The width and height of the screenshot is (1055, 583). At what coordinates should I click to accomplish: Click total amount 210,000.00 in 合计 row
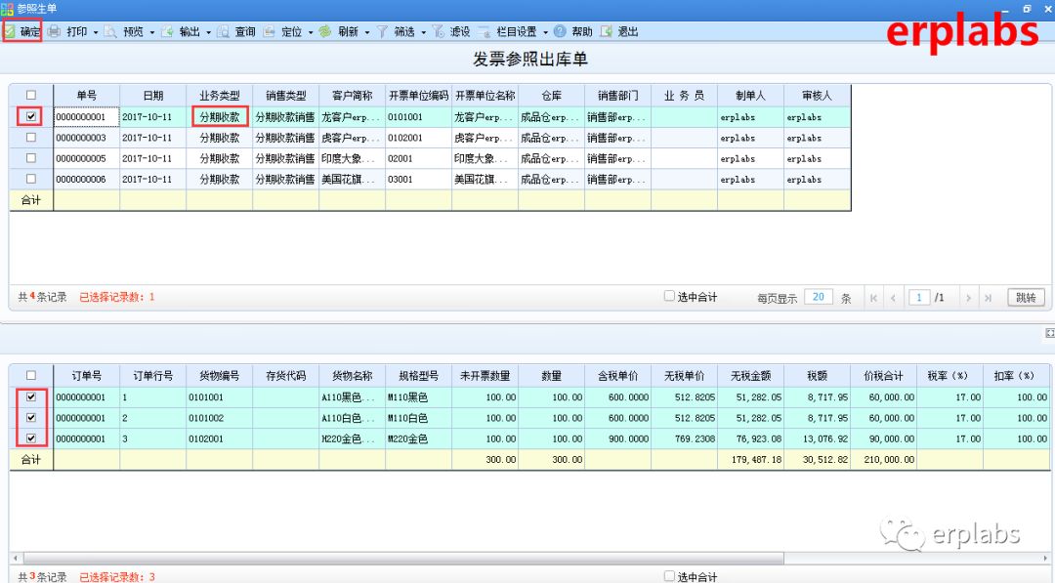(x=884, y=460)
